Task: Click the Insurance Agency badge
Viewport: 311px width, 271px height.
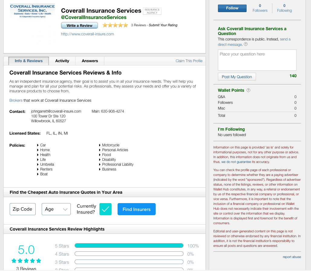Action: [x=152, y=11]
